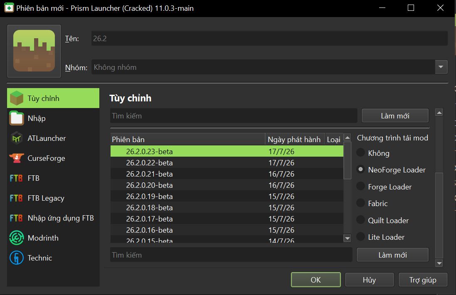The image size is (456, 295).
Task: Click the Tên name input field
Action: (269, 38)
